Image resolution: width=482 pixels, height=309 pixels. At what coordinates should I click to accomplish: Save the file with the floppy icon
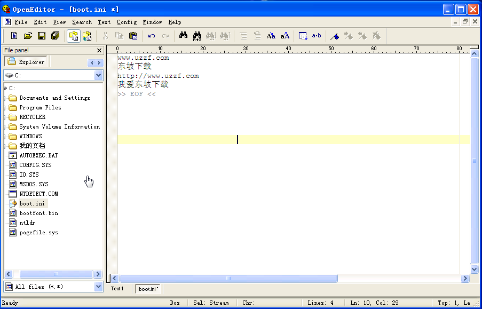pos(42,36)
